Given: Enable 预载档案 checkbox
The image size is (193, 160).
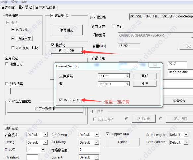Looking at the screenshot, I should pyautogui.click(x=7, y=84).
